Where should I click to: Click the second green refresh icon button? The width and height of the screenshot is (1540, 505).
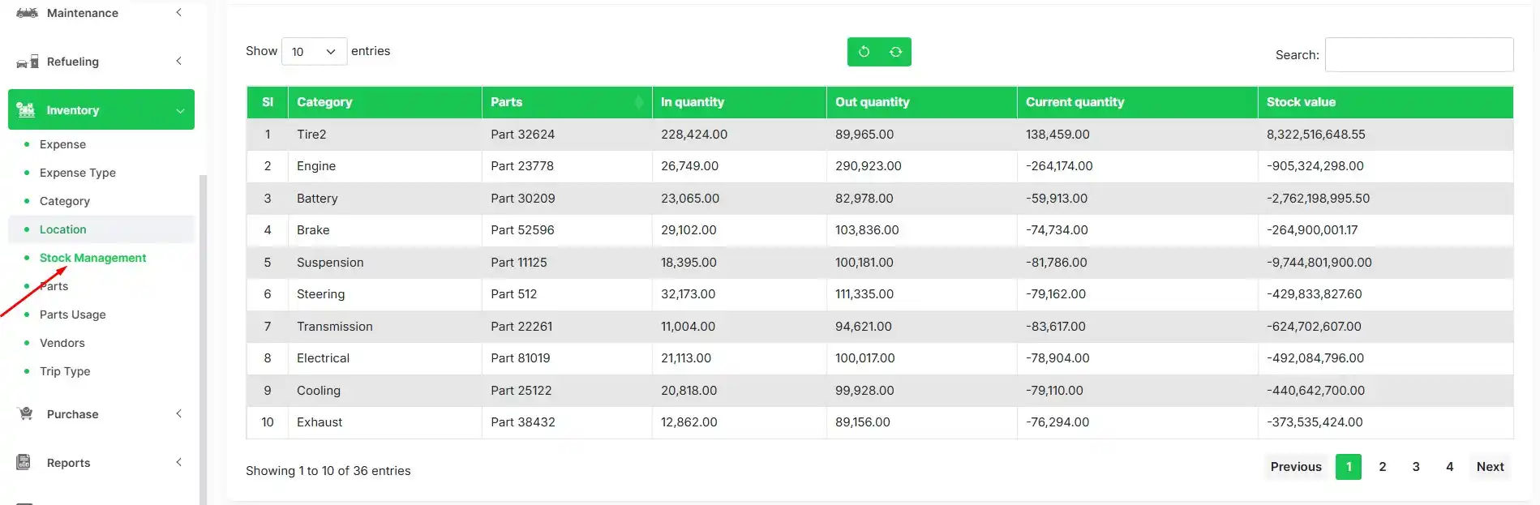895,52
